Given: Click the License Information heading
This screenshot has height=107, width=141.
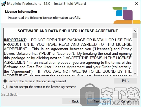Looking at the screenshot, I should click(21, 12).
